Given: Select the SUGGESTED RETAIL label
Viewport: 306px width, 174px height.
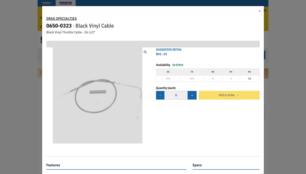Looking at the screenshot, I should tap(169, 50).
